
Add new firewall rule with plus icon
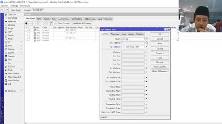[26, 23]
